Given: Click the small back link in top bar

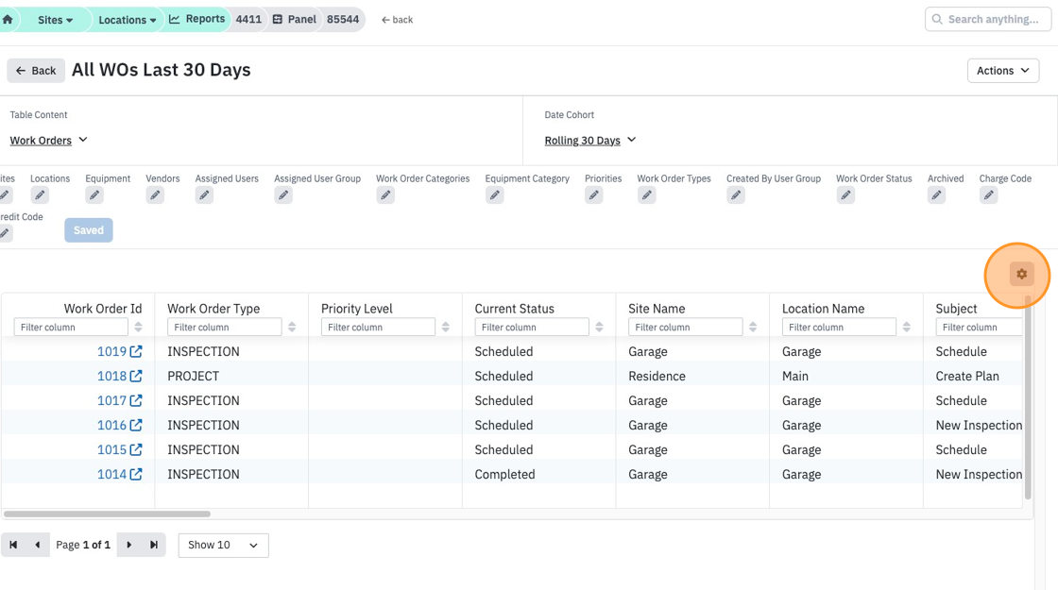Looking at the screenshot, I should coord(397,20).
